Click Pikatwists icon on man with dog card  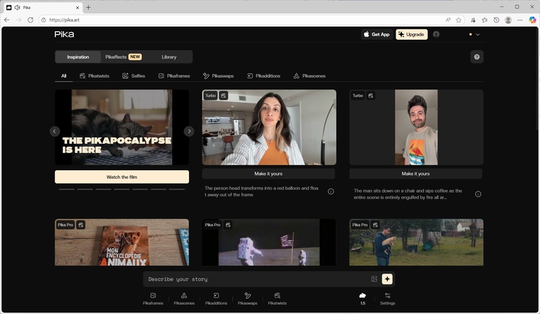coord(375,225)
